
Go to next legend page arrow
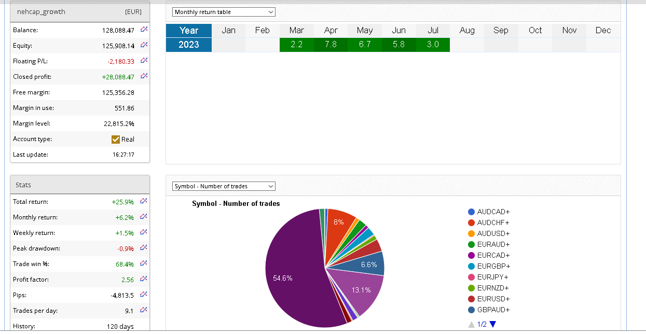[x=493, y=324]
